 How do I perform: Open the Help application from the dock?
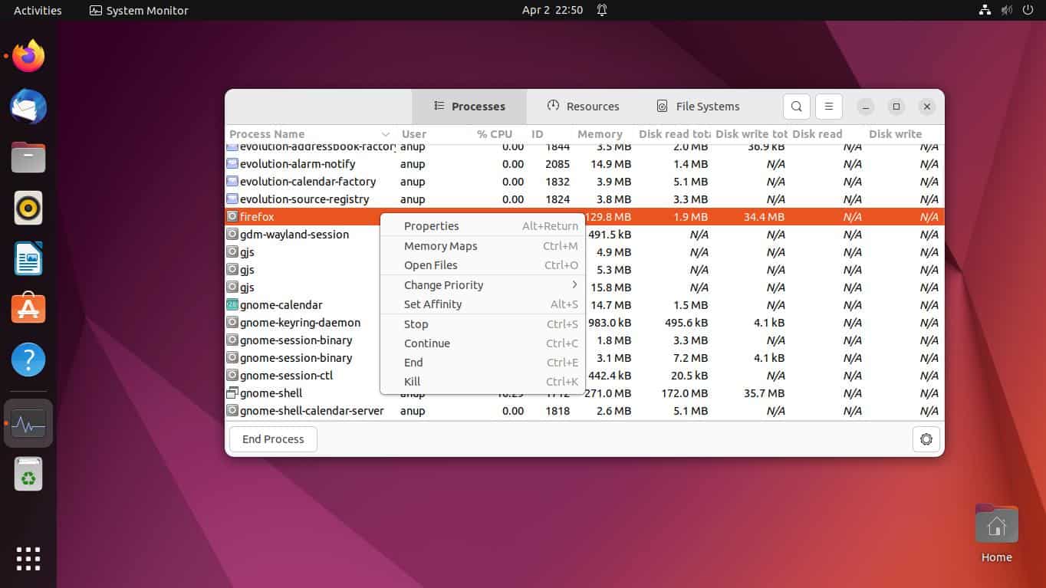coord(28,359)
